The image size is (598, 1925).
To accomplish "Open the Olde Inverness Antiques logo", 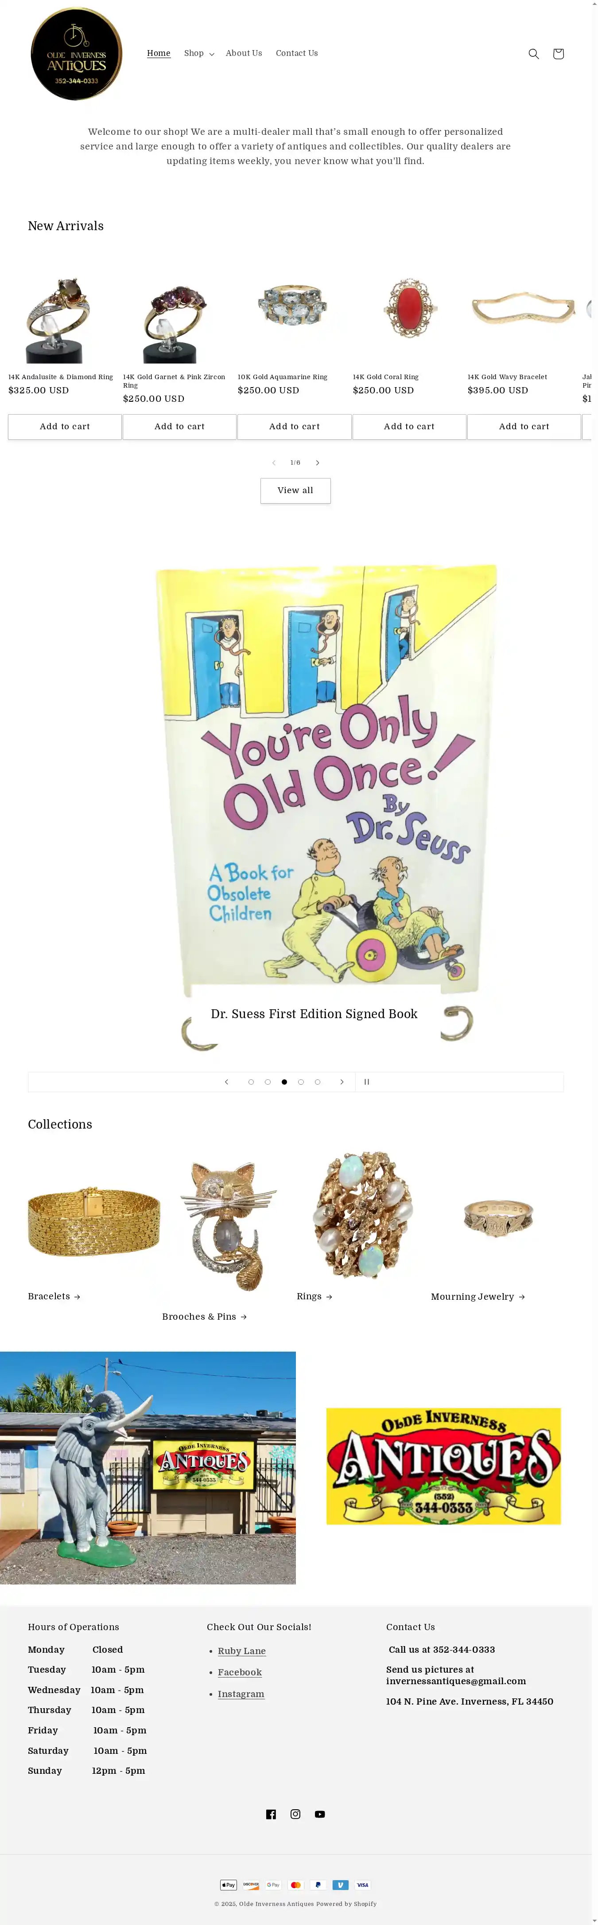I will (76, 54).
